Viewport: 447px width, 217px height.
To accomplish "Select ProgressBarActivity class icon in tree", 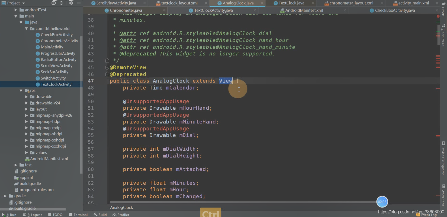I will 38,54.
